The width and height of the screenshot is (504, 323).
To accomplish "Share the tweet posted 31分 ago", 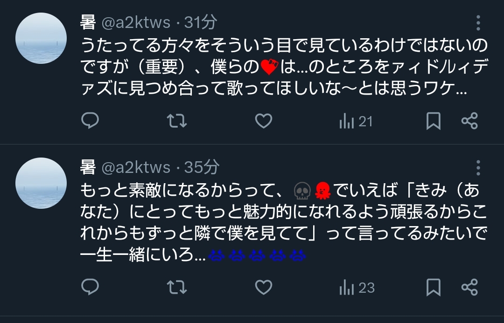I will click(469, 121).
